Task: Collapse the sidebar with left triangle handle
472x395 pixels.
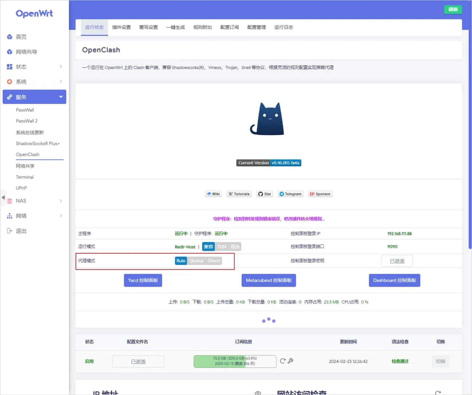Action: (x=3, y=197)
